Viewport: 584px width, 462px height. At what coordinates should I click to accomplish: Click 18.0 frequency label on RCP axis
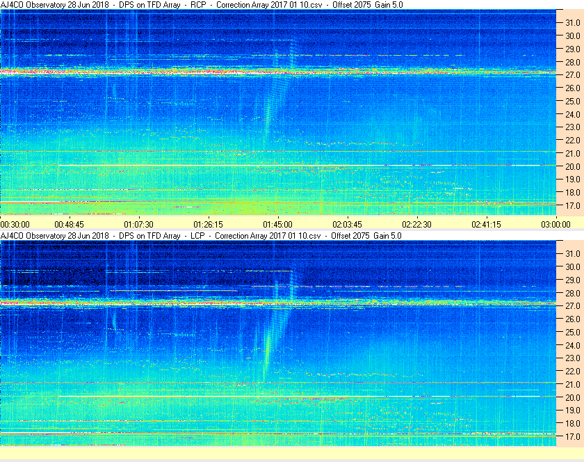pos(573,193)
